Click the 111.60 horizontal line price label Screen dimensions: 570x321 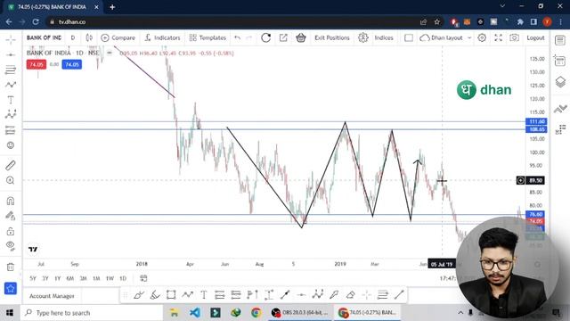click(x=536, y=121)
